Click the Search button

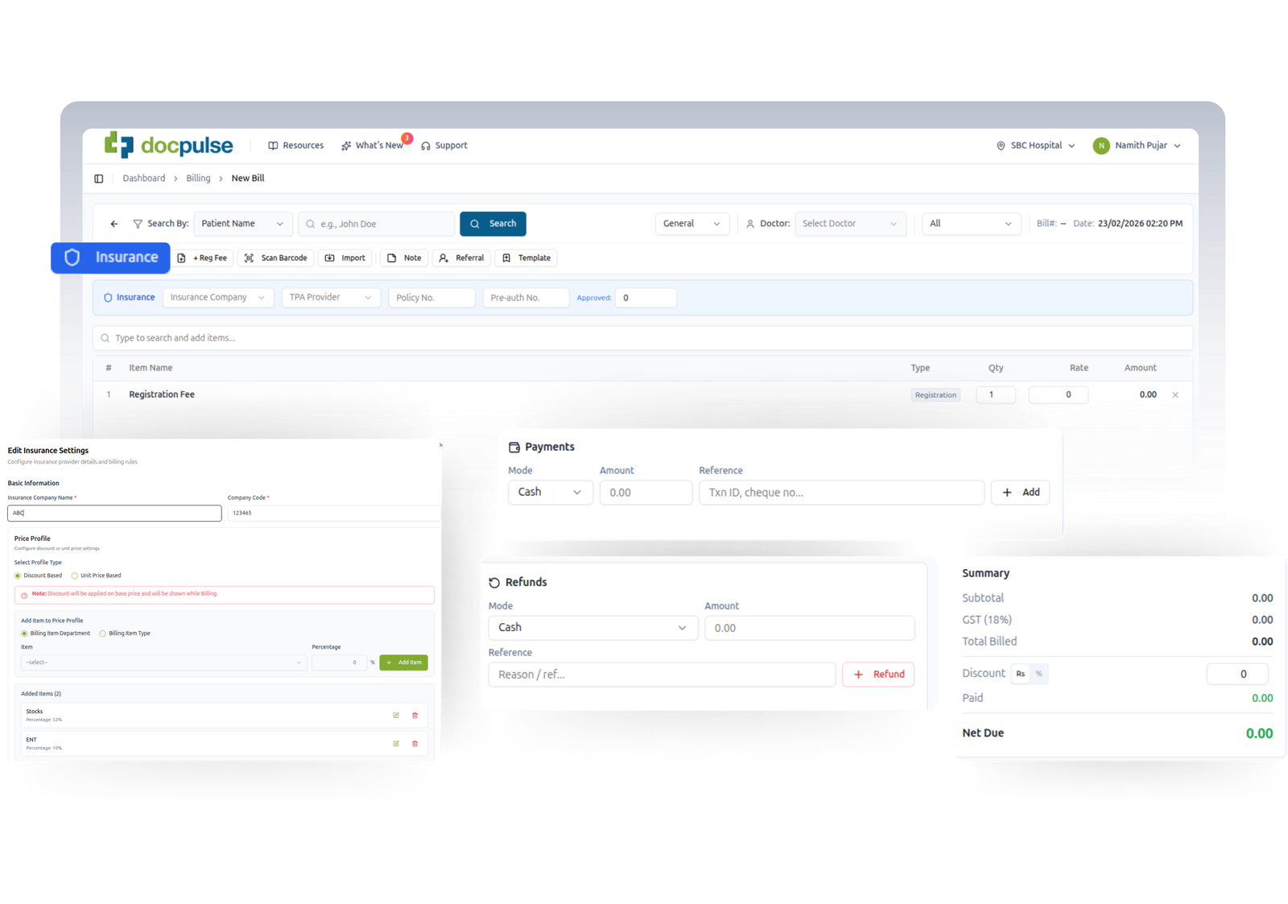[493, 223]
